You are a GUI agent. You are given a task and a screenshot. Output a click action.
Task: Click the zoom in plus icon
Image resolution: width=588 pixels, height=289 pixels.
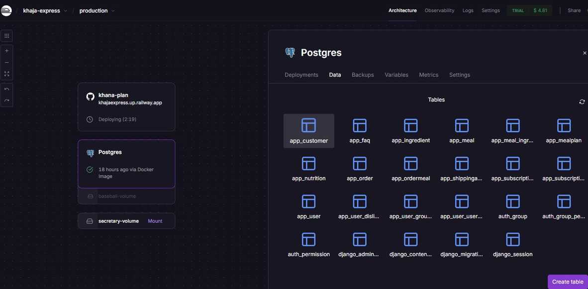coord(6,51)
